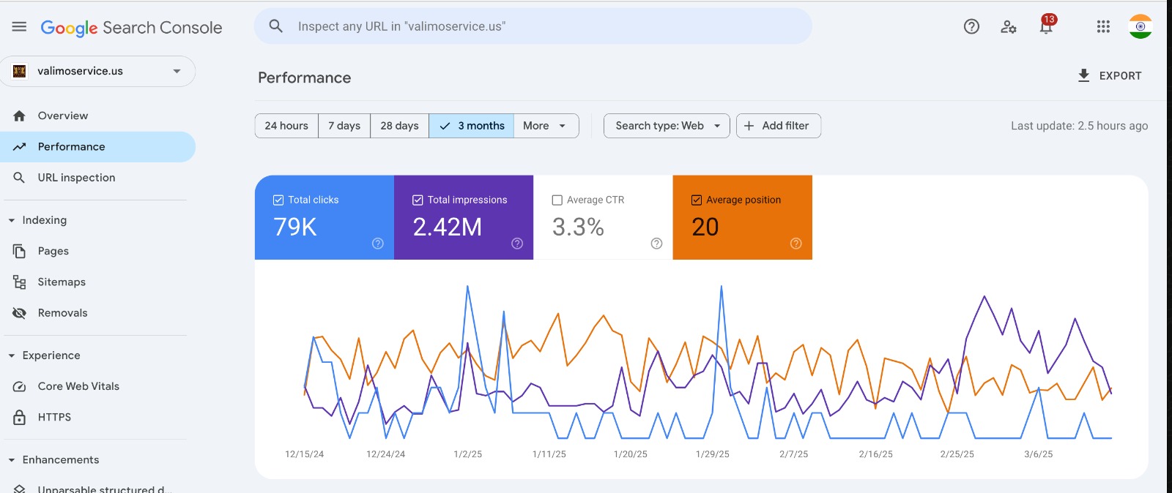The height and width of the screenshot is (493, 1172).
Task: Open the hamburger main menu
Action: (19, 27)
